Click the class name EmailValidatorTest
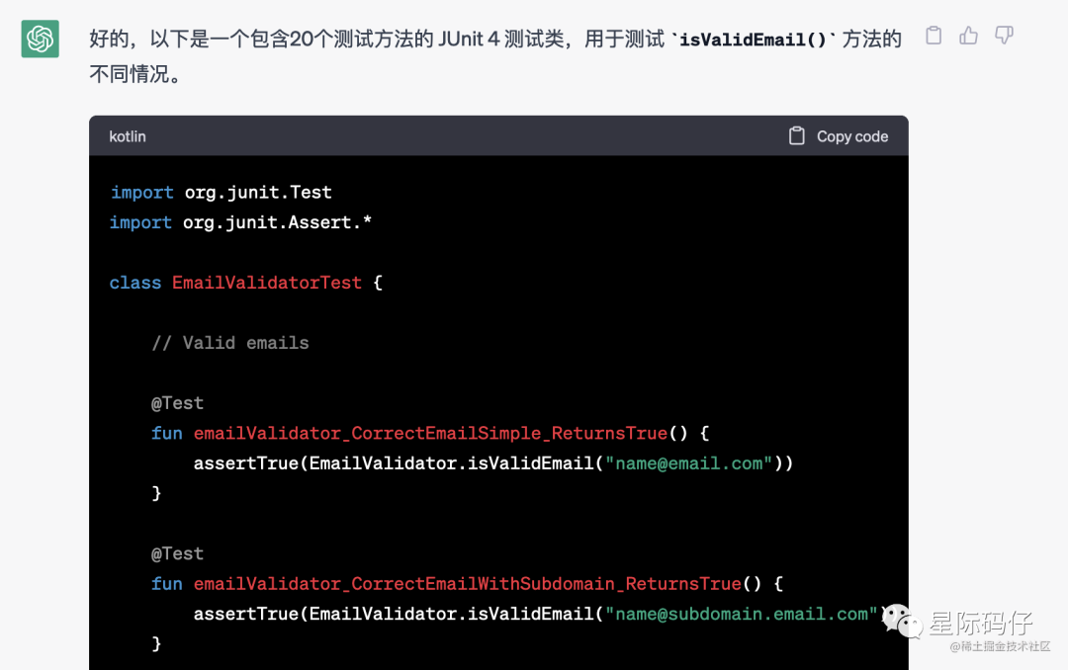The width and height of the screenshot is (1068, 670). [x=267, y=283]
